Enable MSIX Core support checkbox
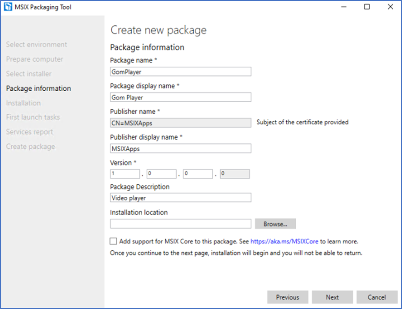The image size is (402, 309). (113, 241)
